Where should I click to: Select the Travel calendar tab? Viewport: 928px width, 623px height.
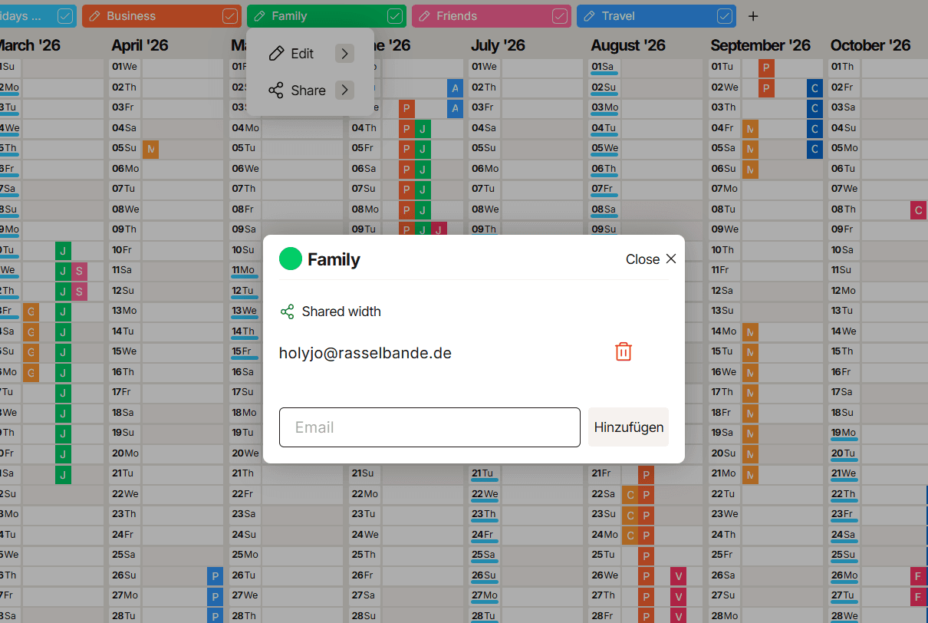(x=657, y=16)
